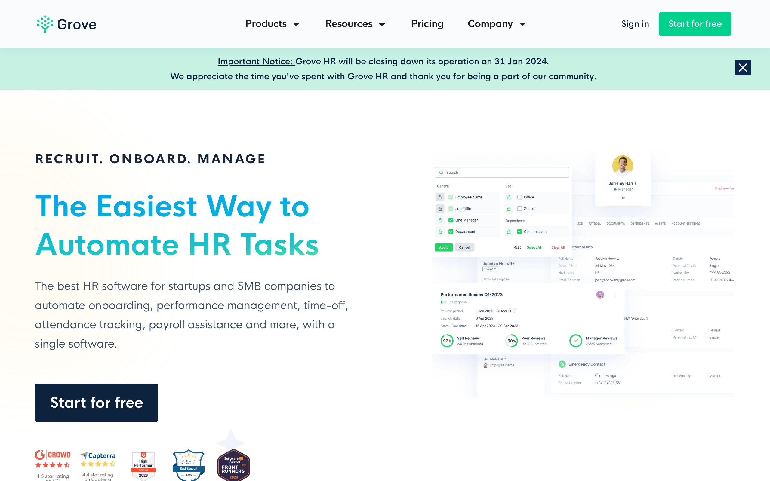Click the Search field in the column picker
Viewport: 770px width, 481px height.
click(501, 173)
